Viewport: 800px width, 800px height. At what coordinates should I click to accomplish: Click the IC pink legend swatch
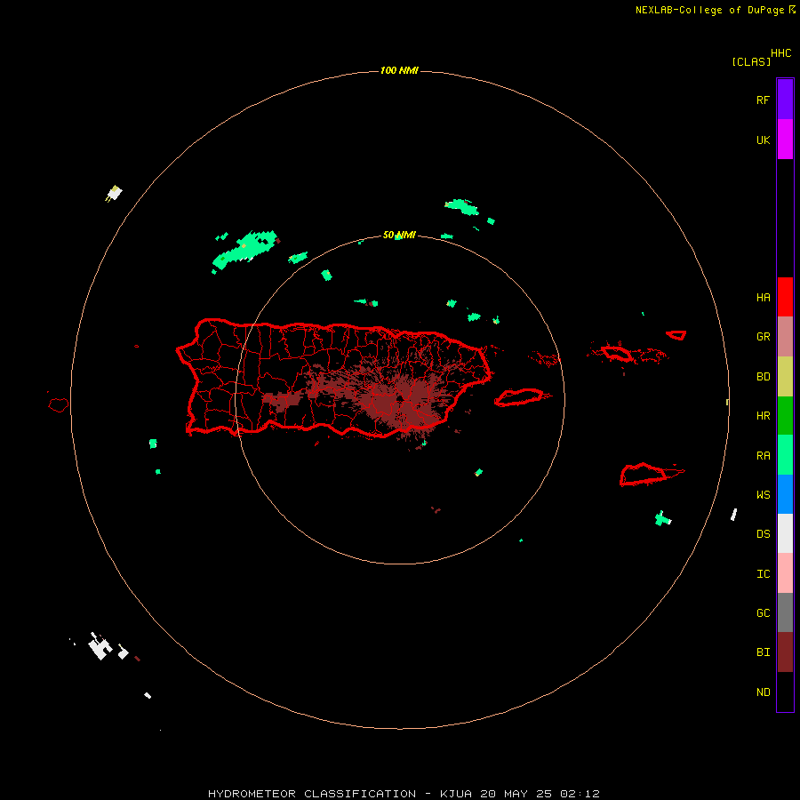click(785, 573)
